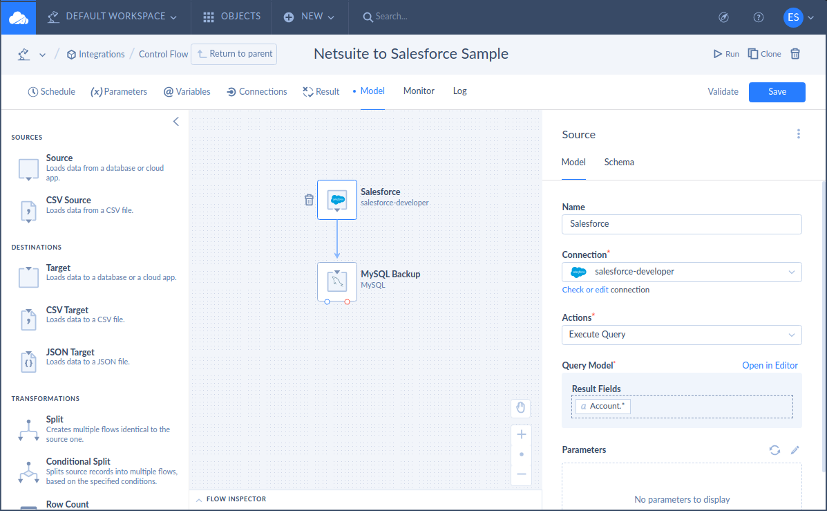Click the right panel vertical scrollbar
This screenshot has width=827, height=511.
(x=824, y=327)
